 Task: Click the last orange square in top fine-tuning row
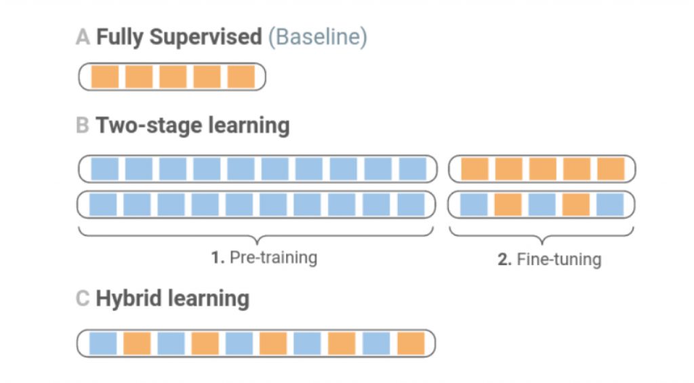pos(610,169)
